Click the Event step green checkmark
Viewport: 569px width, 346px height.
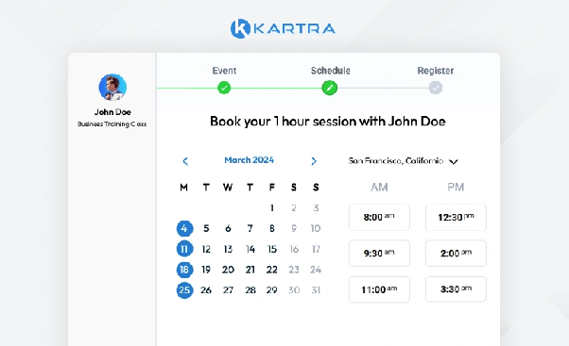click(224, 88)
